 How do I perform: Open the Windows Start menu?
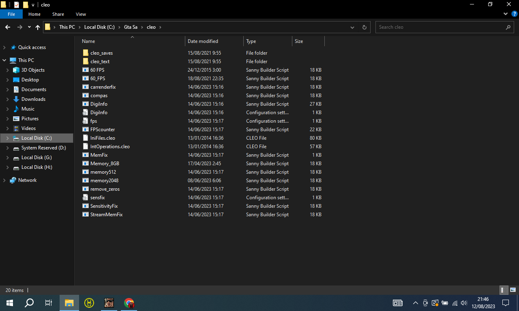pyautogui.click(x=10, y=303)
